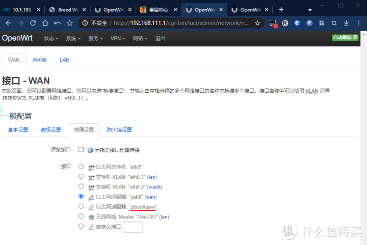
Task: Open the apps grid icon in toolbar
Action: click(x=322, y=23)
